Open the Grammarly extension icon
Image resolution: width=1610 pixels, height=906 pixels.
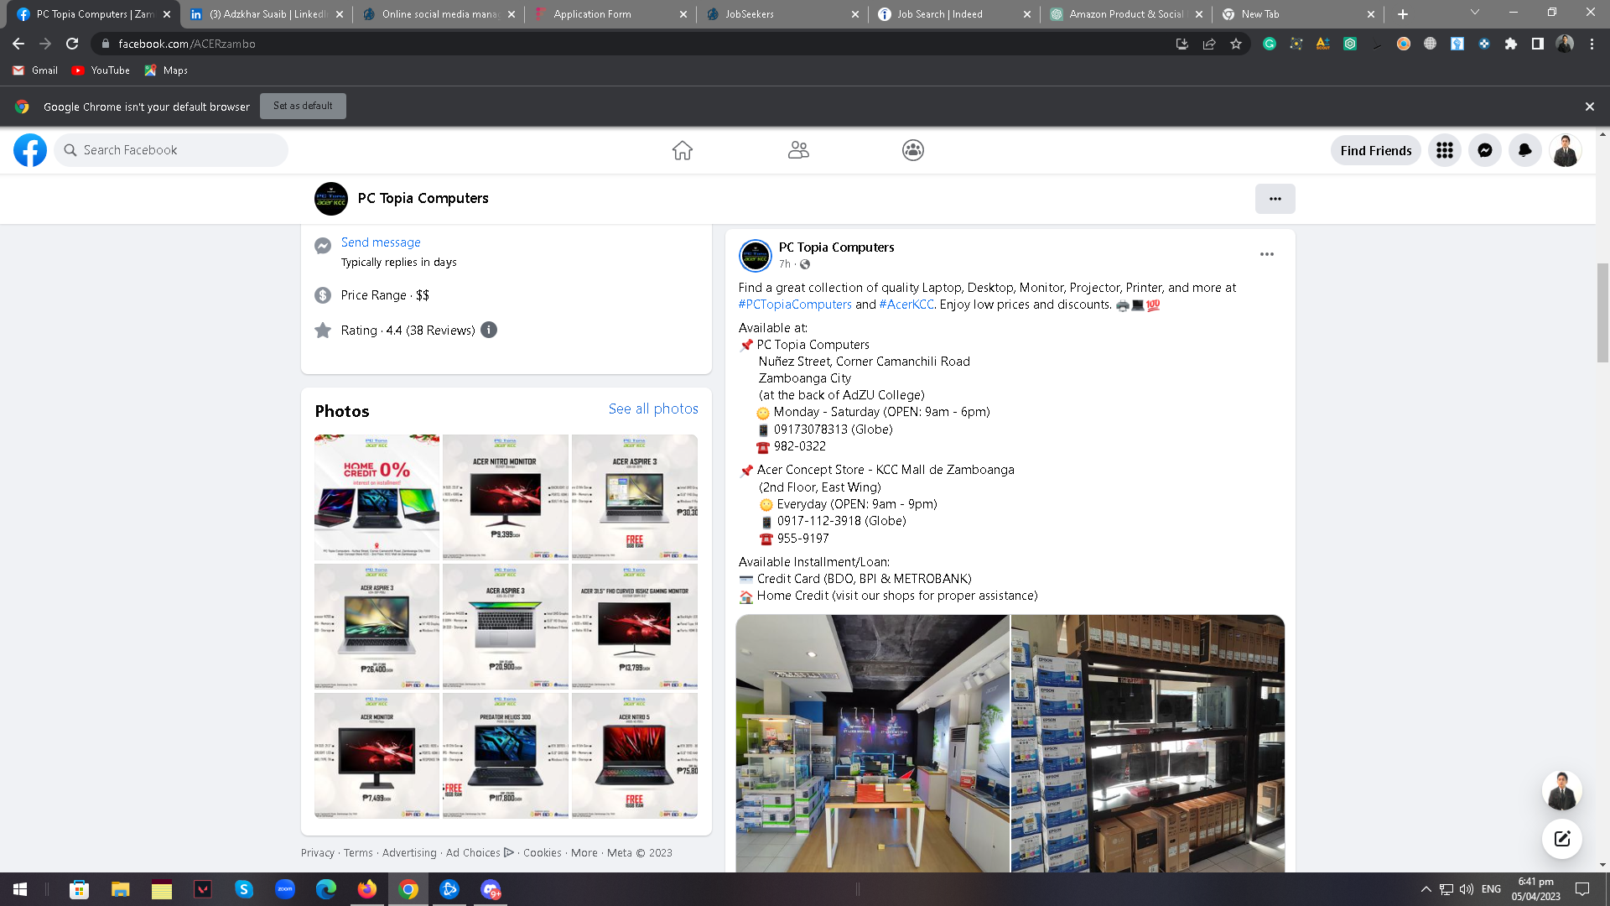(1270, 44)
